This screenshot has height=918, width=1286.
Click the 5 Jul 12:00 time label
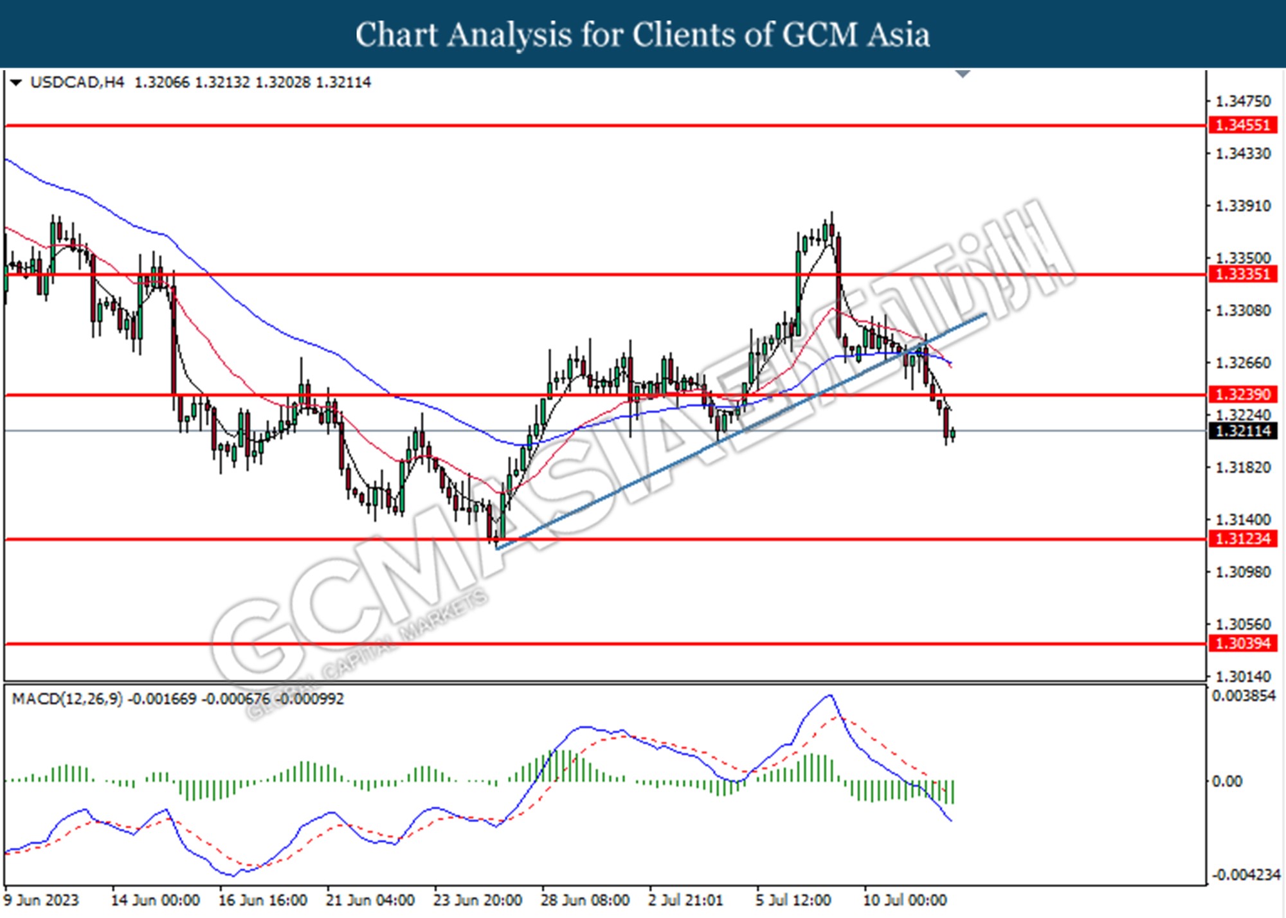[793, 900]
